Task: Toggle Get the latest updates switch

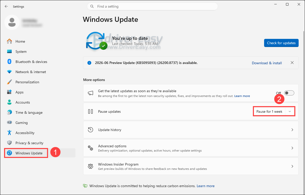Action: (x=289, y=93)
